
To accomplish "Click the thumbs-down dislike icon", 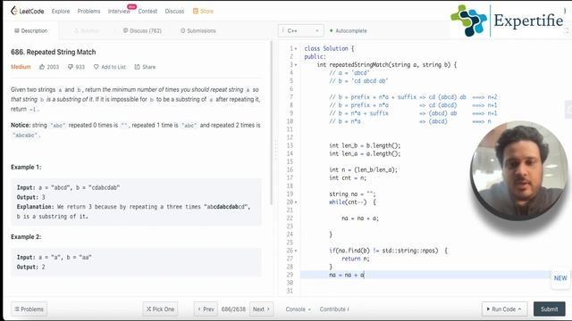I will pyautogui.click(x=71, y=67).
